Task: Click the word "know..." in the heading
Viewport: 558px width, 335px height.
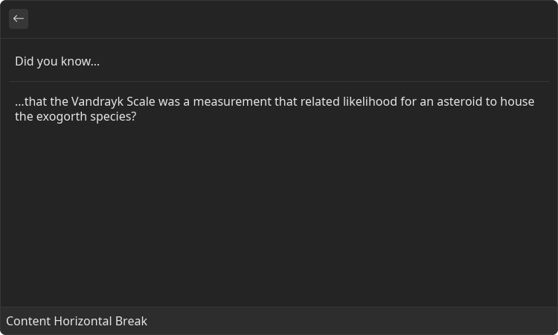Action: click(80, 61)
